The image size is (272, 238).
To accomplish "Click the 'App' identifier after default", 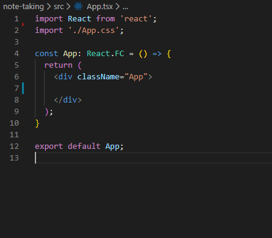I will [x=112, y=146].
